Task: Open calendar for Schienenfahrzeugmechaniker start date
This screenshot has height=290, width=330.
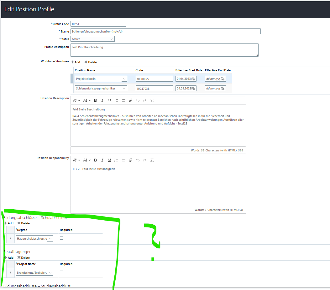Action: (193, 89)
